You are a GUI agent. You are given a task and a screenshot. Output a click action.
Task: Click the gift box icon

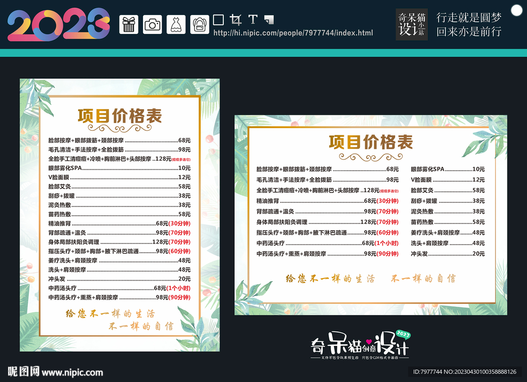pos(129,24)
